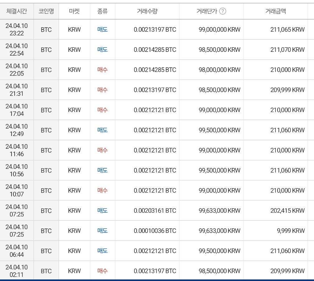
Task: Click the 24.04.10 22:54 time cell
Action: click(x=16, y=50)
